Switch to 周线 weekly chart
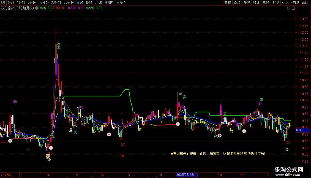This screenshot has width=311, height=178. point(89,2)
